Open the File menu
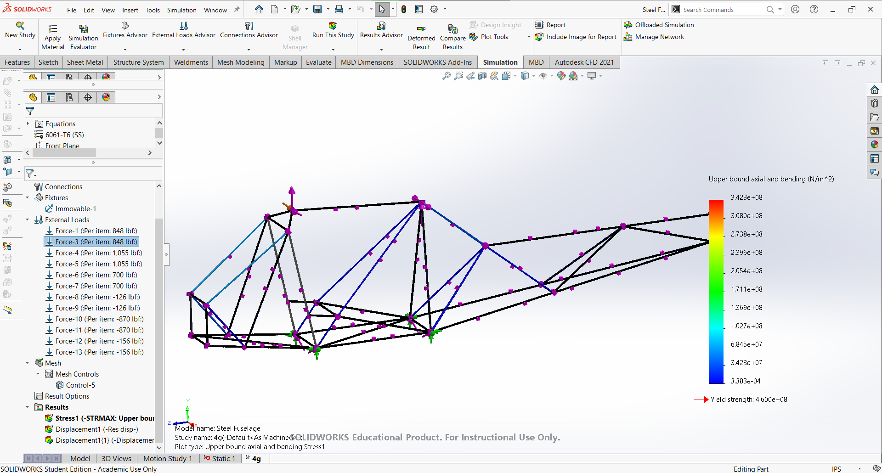This screenshot has width=882, height=473. tap(72, 10)
